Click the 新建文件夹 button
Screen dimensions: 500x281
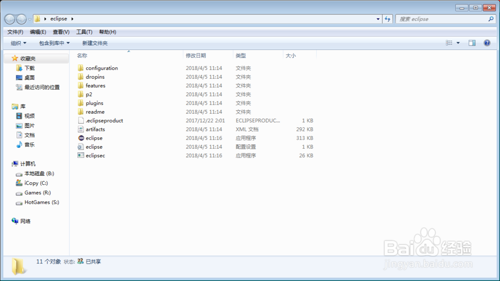click(94, 43)
